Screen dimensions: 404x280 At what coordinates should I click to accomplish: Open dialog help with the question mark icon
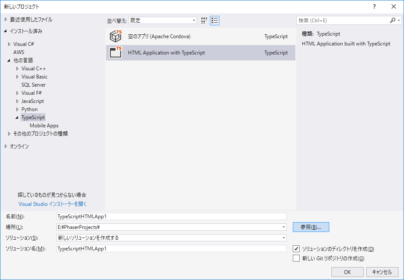click(374, 6)
